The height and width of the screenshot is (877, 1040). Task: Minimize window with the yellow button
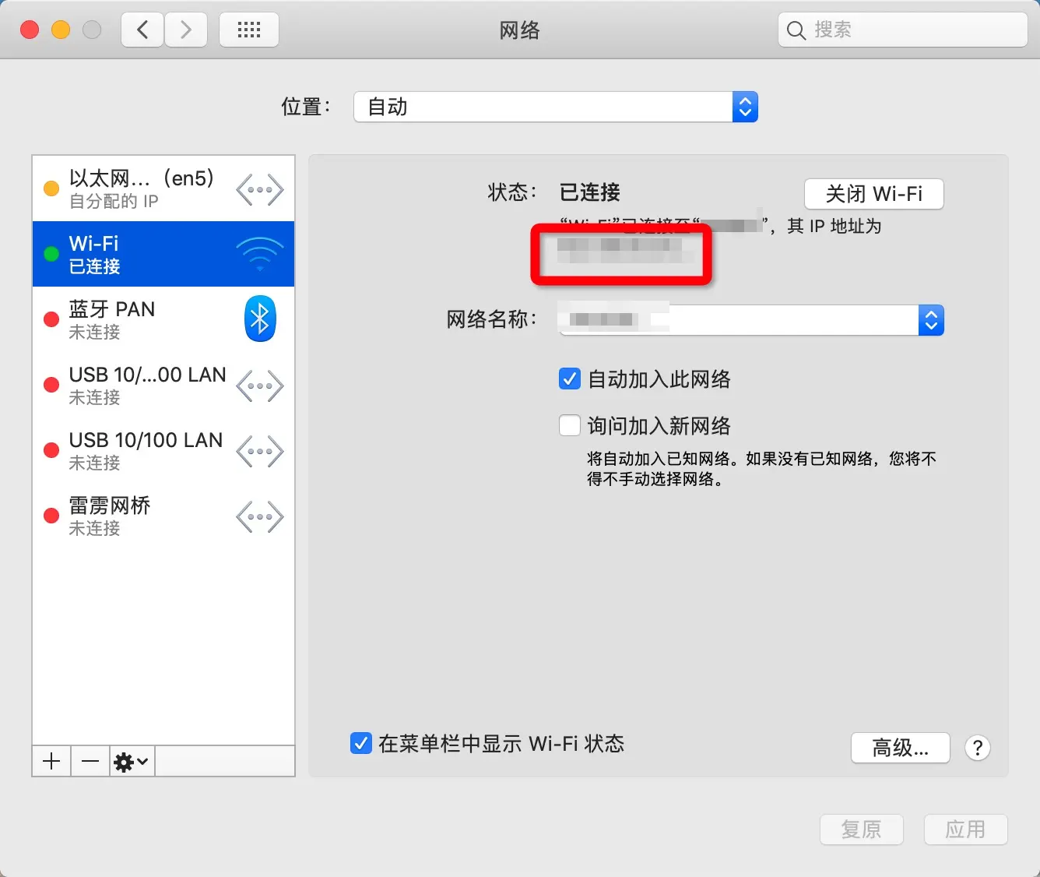click(61, 30)
